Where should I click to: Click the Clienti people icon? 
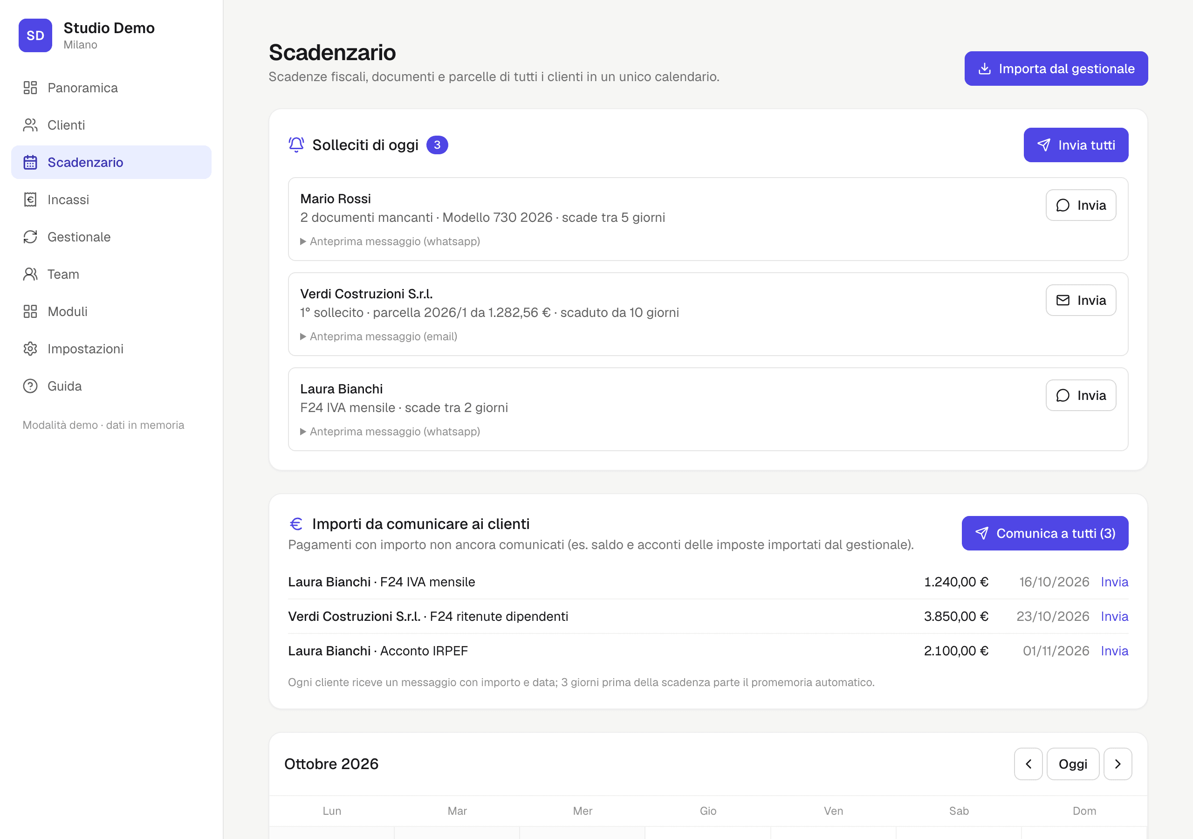coord(30,125)
